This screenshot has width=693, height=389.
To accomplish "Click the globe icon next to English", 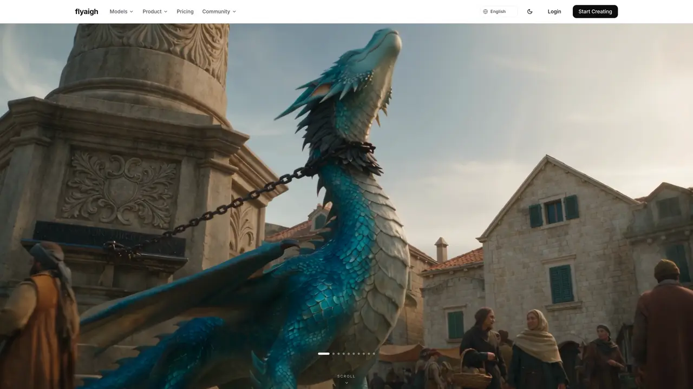I will point(486,11).
